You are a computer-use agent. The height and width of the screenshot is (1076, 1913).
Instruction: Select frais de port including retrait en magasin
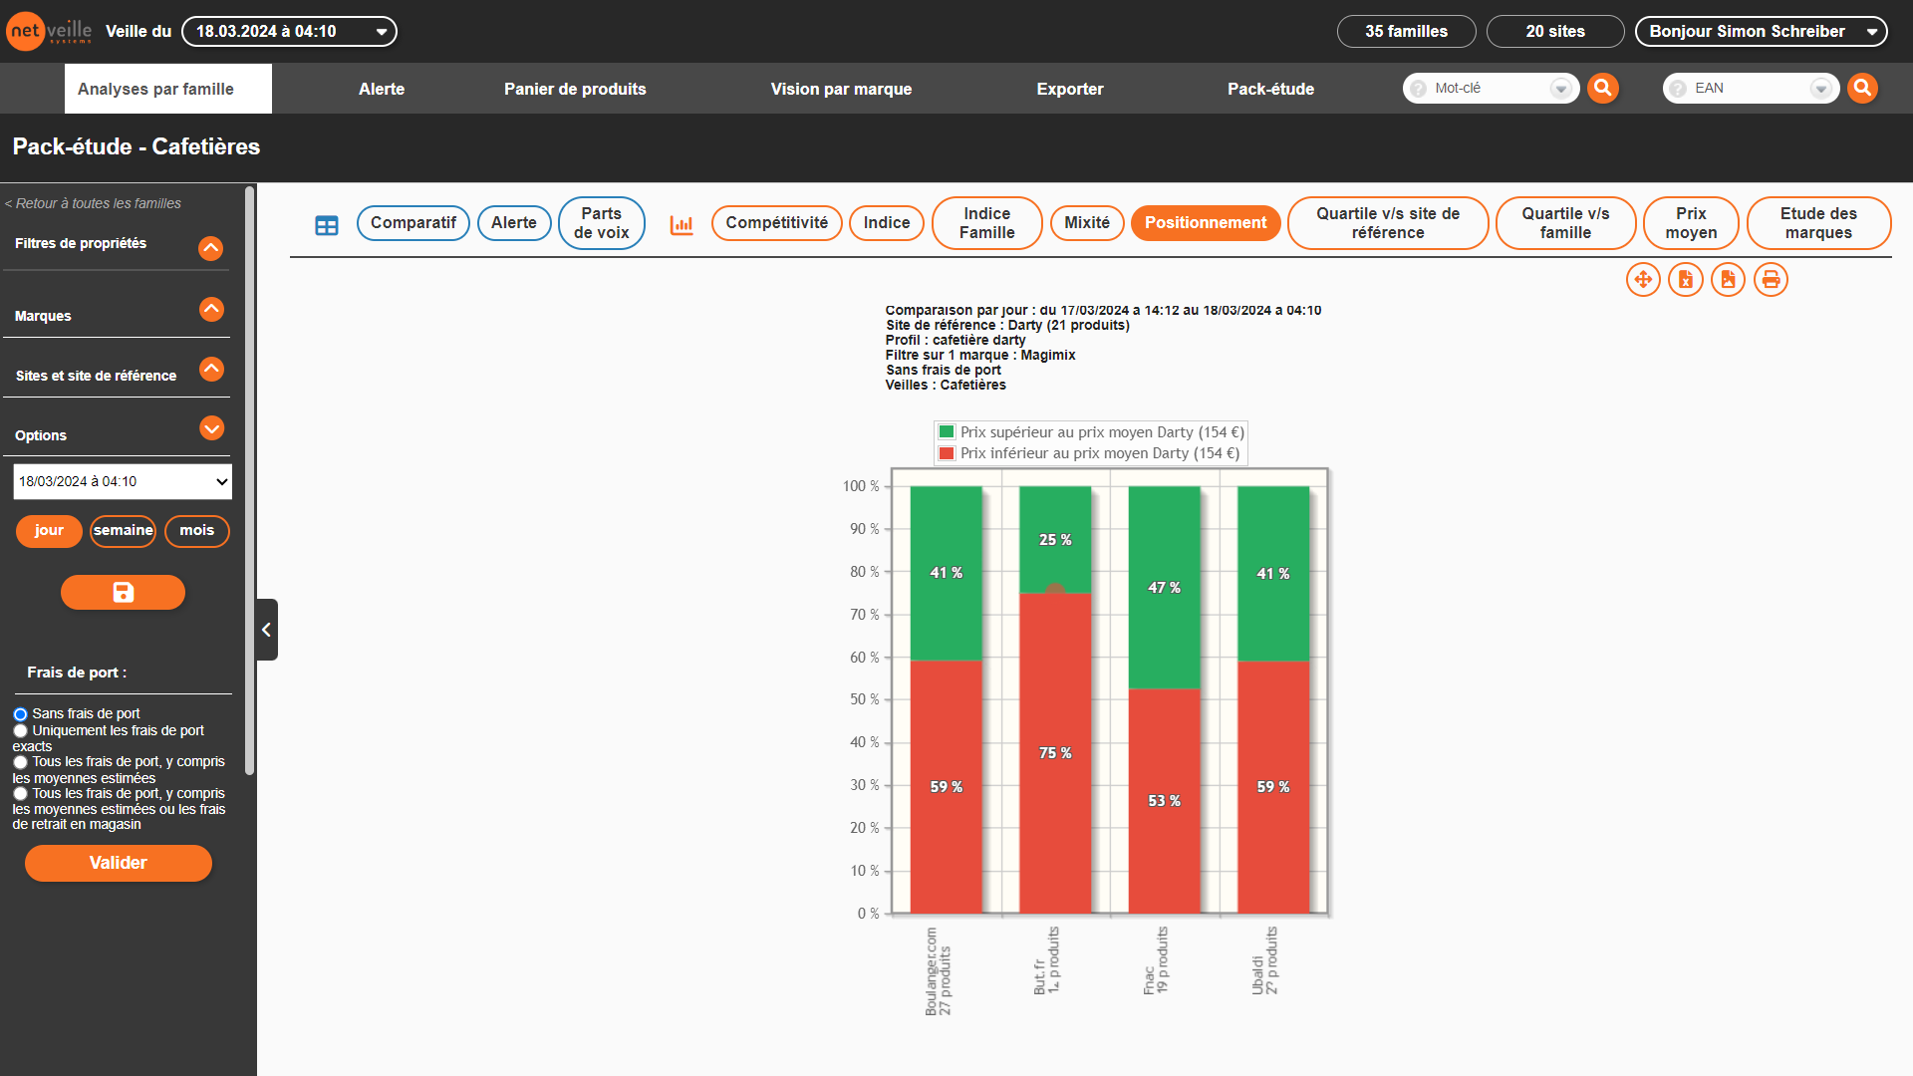20,794
